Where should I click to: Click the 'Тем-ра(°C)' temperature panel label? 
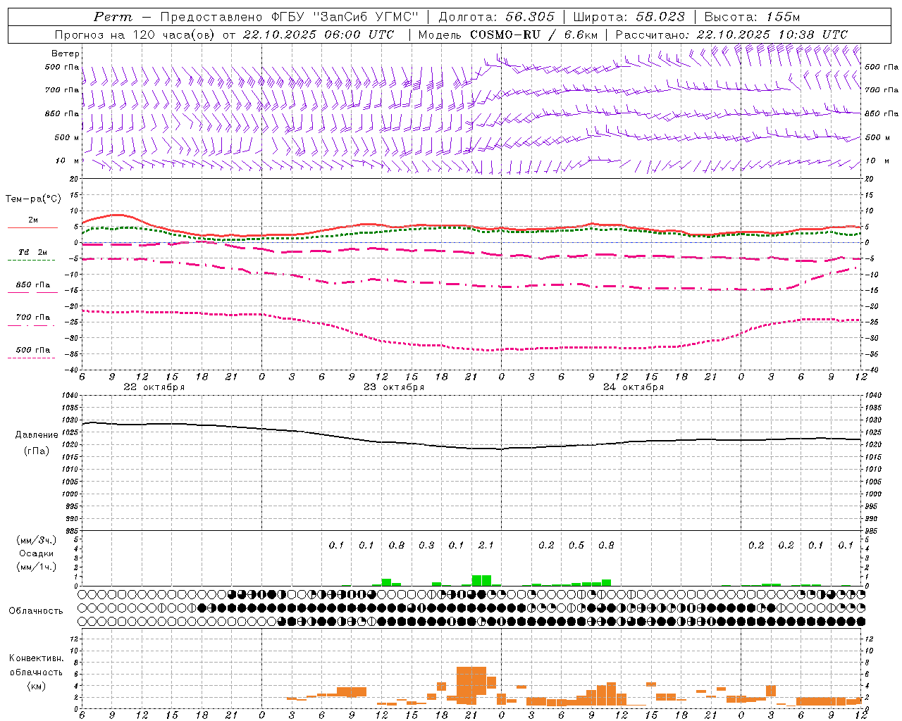33,199
